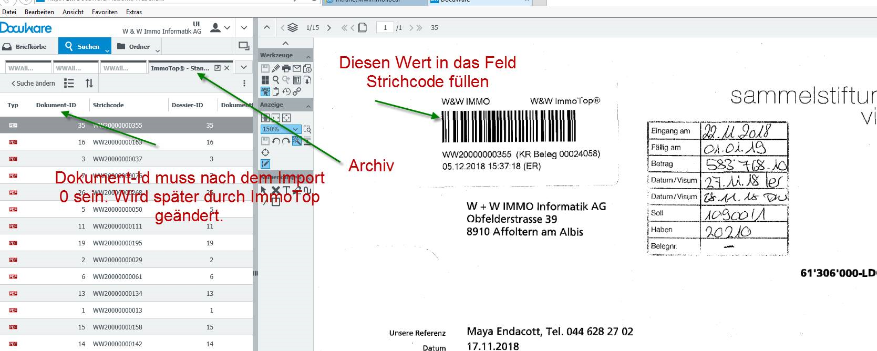Click the chain link icon in Werkzeuge
The image size is (877, 351).
tap(297, 91)
